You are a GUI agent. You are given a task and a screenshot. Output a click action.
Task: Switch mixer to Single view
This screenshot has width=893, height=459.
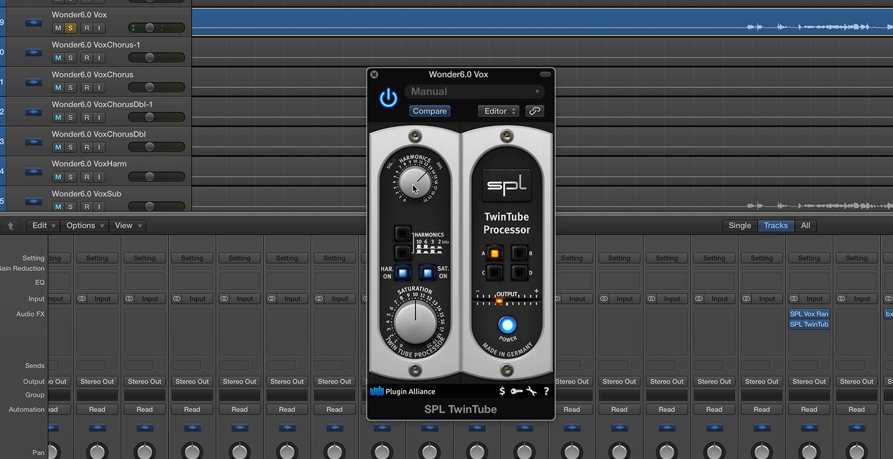(x=739, y=226)
